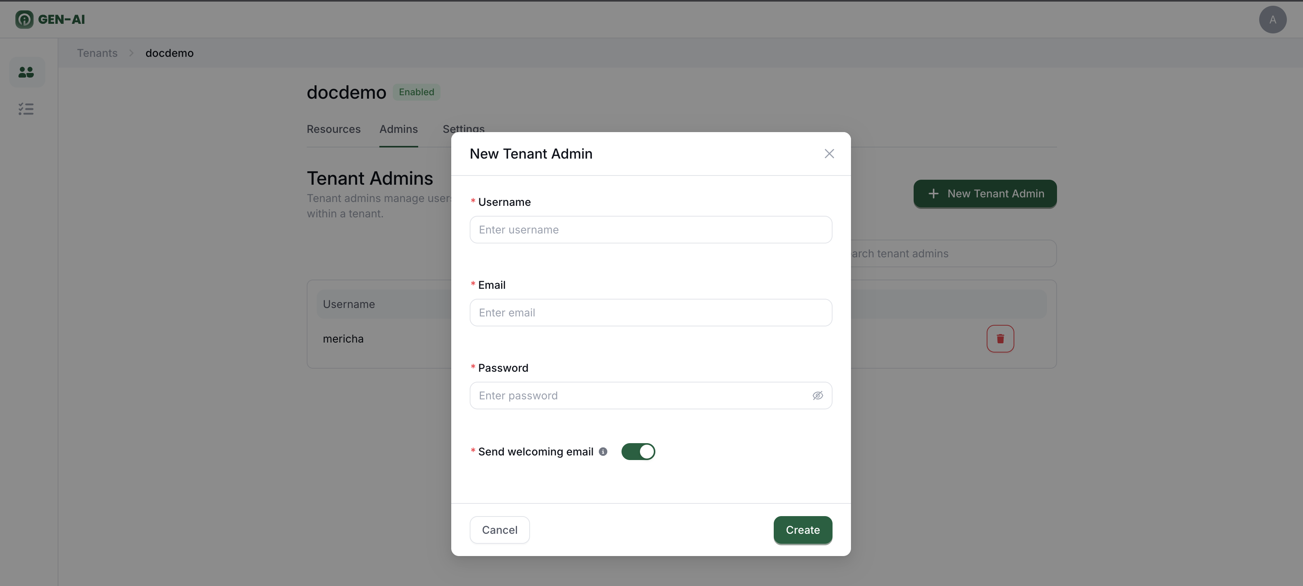Screen dimensions: 1303x586
Task: Focus the Enter email field
Action: coord(650,313)
